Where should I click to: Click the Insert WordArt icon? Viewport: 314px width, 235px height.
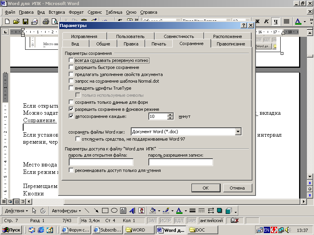(132, 211)
